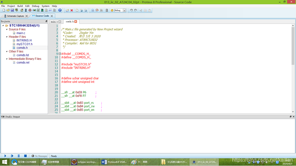The image size is (296, 166).
Task: Collapse the STC15W4K32S4(U1) project node
Action: pos(3,25)
